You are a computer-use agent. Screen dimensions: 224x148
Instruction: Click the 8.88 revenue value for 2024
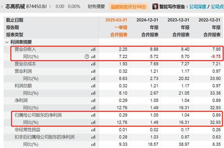pyautogui.click(x=154, y=49)
